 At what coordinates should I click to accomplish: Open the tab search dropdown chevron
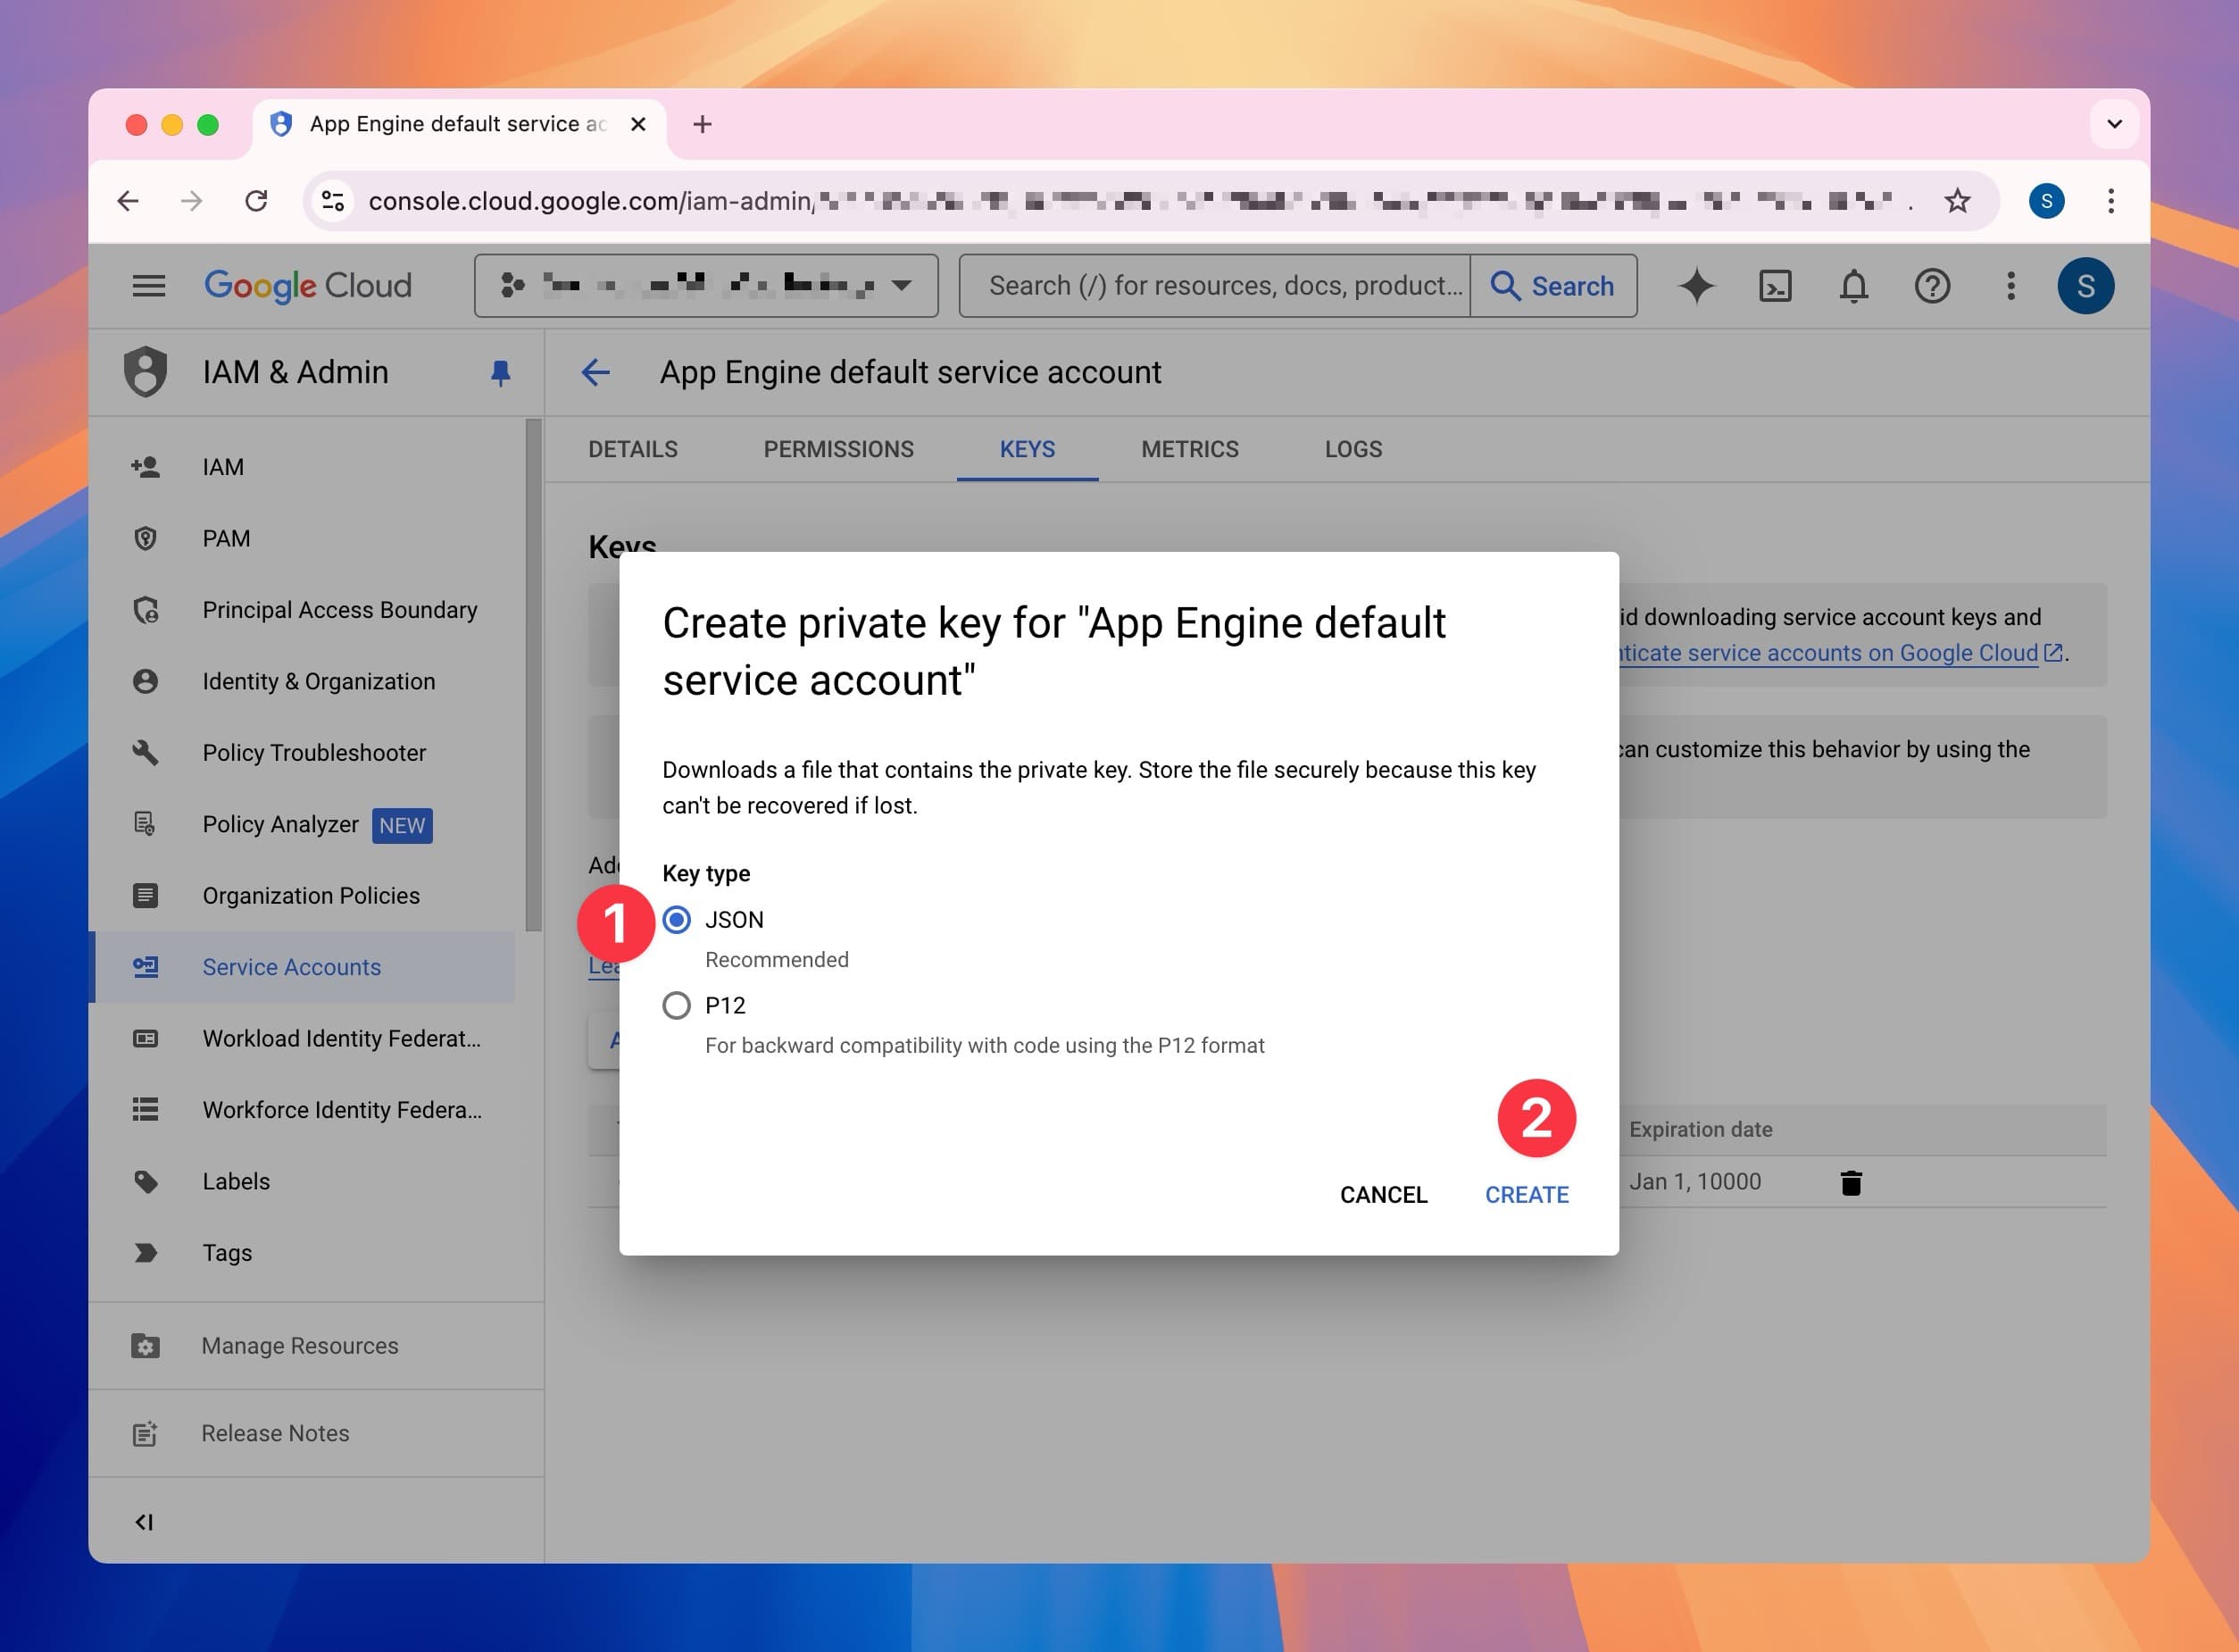[2114, 124]
